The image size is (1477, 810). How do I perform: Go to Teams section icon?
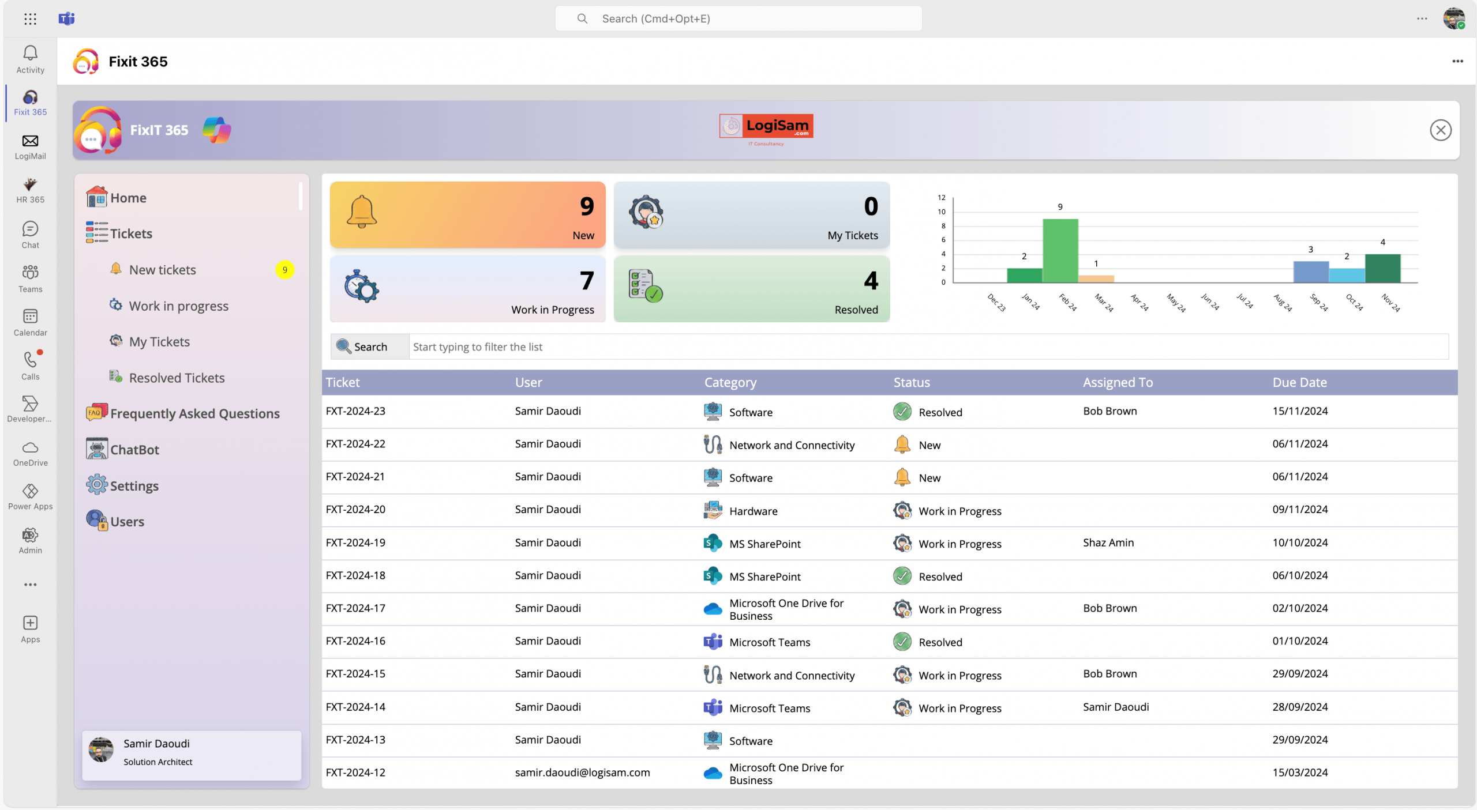pyautogui.click(x=30, y=279)
